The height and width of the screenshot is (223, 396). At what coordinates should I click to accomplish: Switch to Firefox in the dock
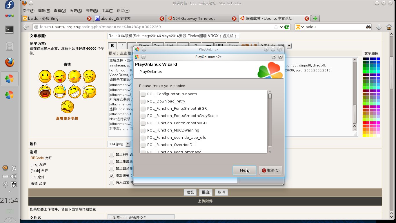[x=10, y=62]
